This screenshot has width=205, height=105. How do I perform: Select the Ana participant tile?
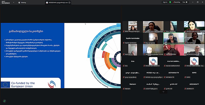132,62
